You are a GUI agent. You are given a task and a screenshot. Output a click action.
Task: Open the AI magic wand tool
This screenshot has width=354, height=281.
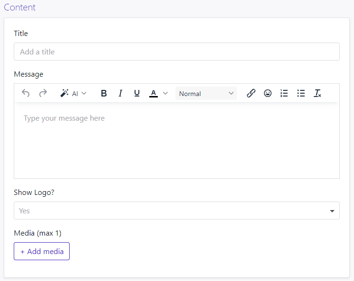click(x=64, y=93)
